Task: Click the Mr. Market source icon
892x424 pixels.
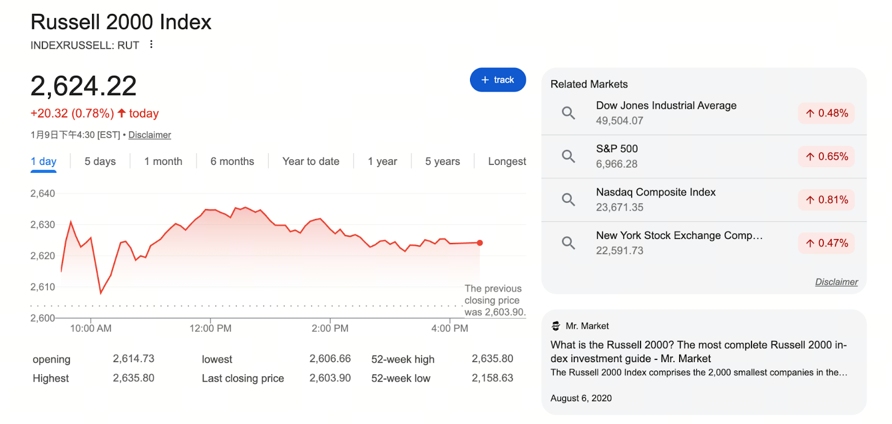Action: click(x=555, y=326)
